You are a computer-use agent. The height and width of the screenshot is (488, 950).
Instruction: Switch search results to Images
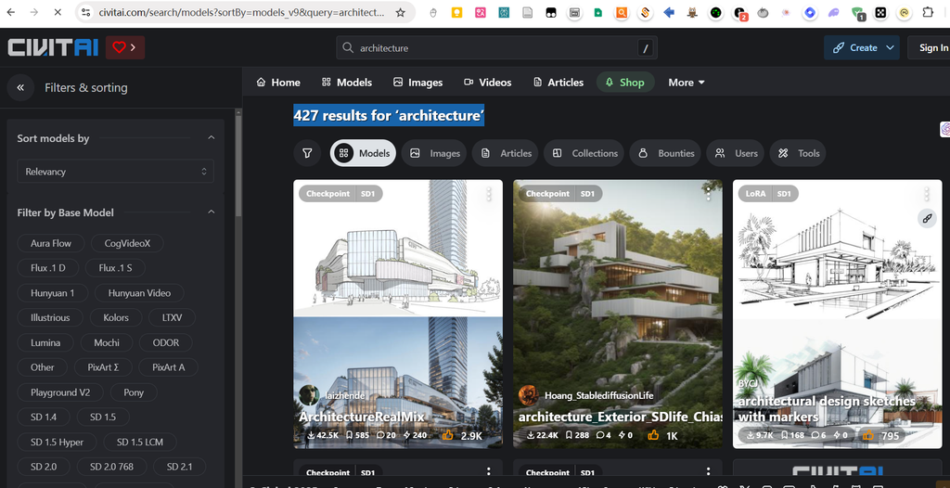(x=434, y=153)
